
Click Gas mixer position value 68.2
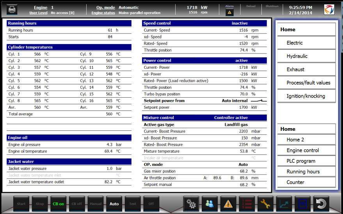pyautogui.click(x=243, y=171)
